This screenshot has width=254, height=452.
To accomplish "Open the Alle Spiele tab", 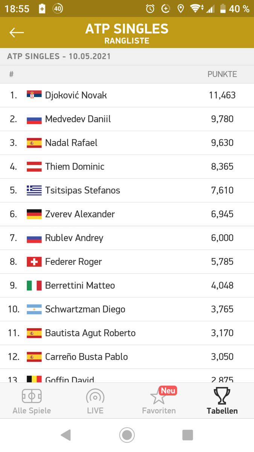I will tap(32, 402).
